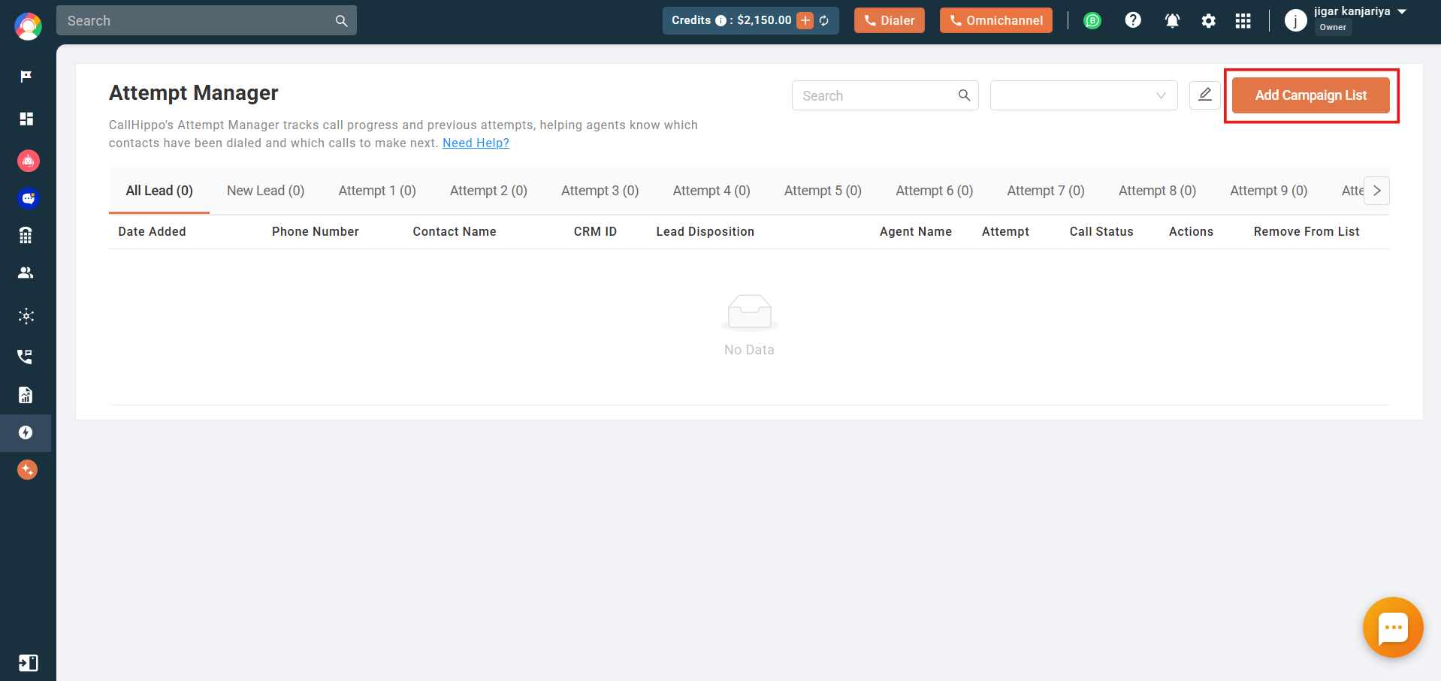Focus the top global Search field
Image resolution: width=1441 pixels, height=681 pixels.
[x=207, y=20]
